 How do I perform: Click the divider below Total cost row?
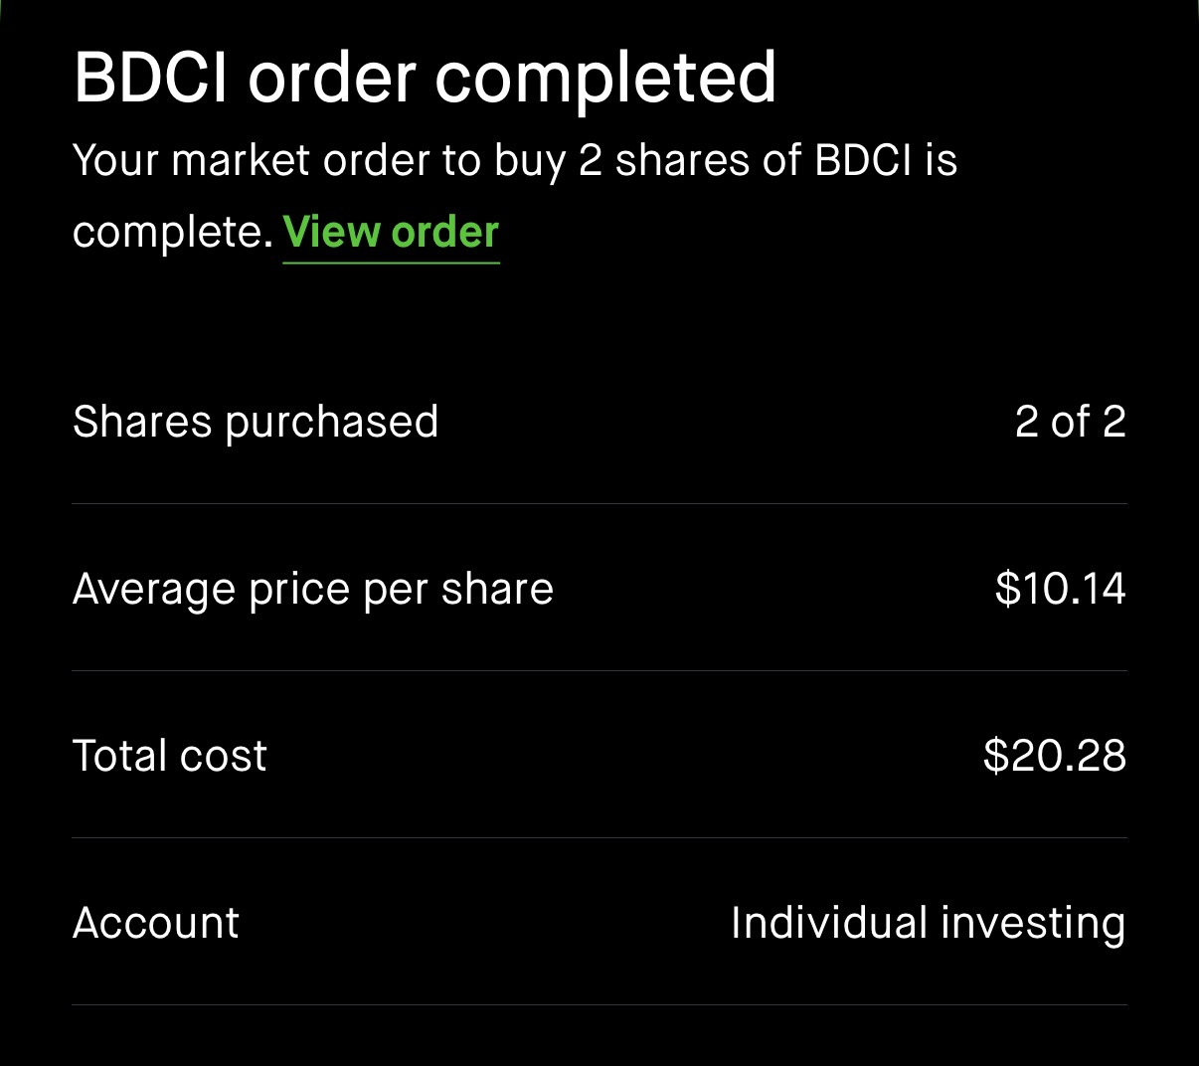point(599,838)
